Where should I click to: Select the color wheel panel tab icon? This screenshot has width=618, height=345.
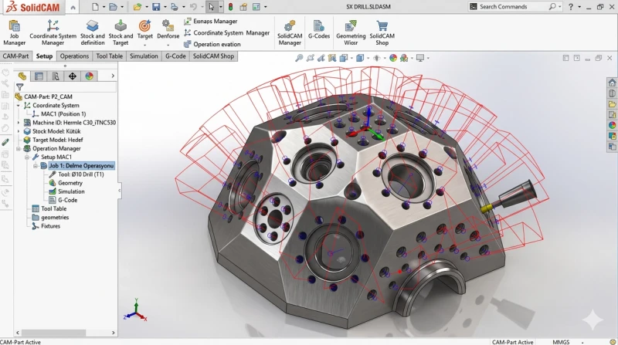coord(90,76)
